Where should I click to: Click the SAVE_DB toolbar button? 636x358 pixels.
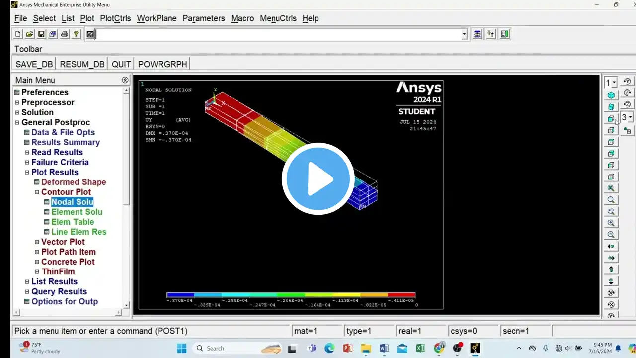[x=34, y=64]
